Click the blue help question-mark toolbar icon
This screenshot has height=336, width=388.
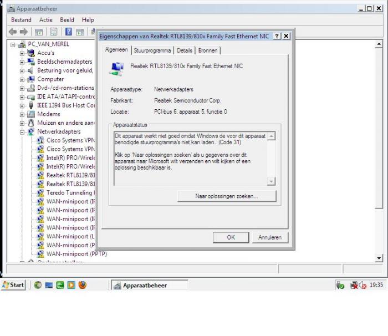click(69, 32)
